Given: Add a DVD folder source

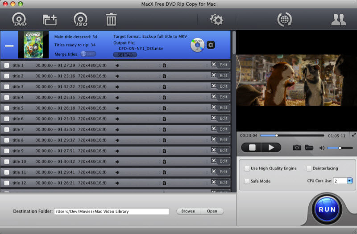Looking at the screenshot, I should 50,20.
